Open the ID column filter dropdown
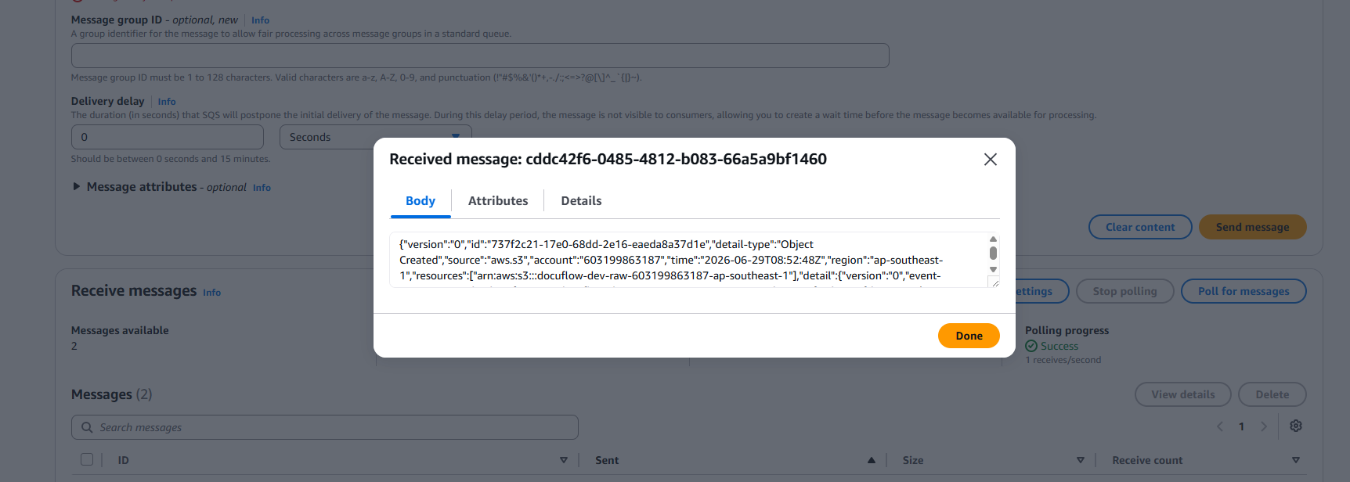This screenshot has height=482, width=1350. (x=563, y=460)
